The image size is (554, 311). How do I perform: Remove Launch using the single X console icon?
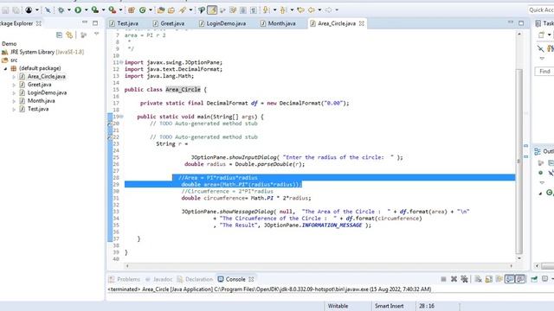pos(454,279)
